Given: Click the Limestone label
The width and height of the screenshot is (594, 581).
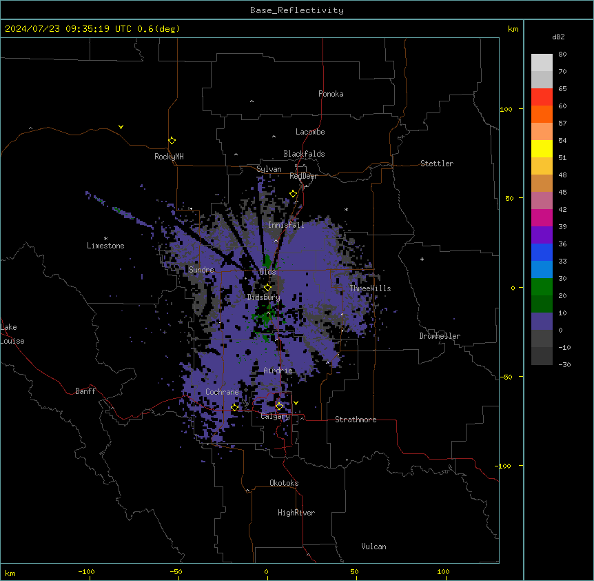Looking at the screenshot, I should 105,246.
